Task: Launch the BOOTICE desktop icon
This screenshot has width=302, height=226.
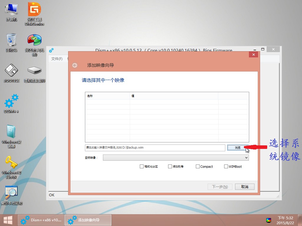Action: [12, 71]
